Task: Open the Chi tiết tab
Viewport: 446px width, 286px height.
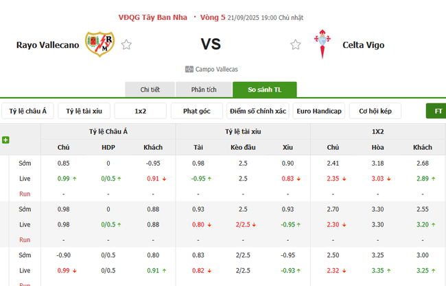Action: (150, 90)
